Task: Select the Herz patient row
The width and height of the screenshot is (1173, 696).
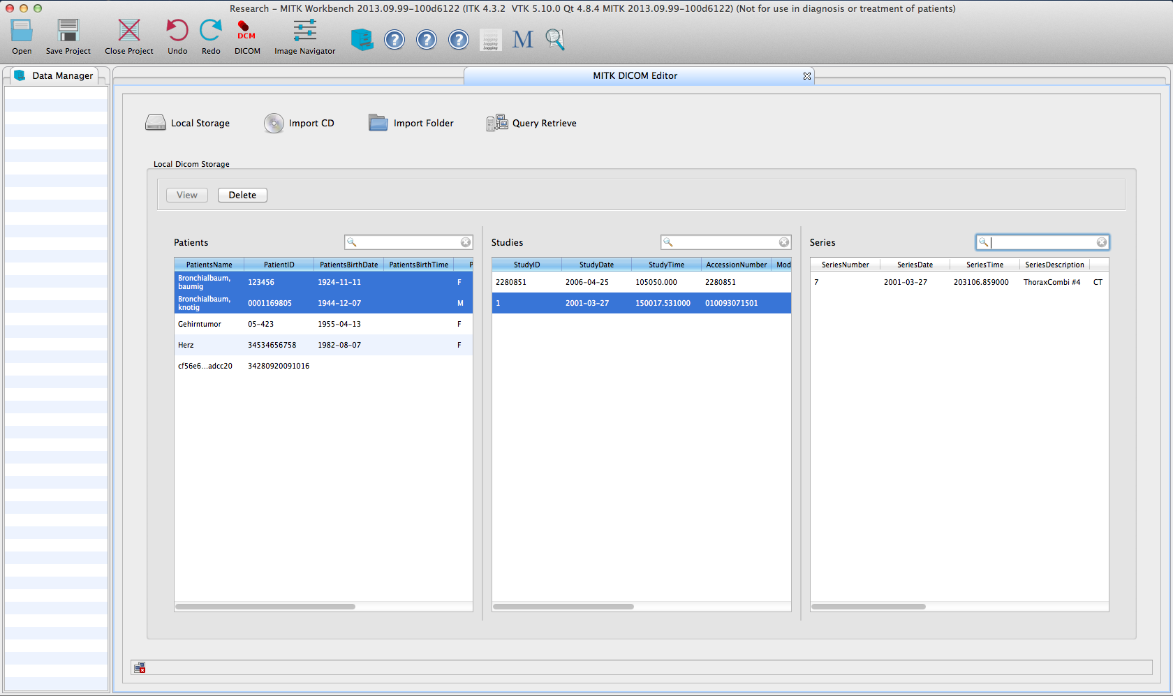Action: tap(323, 345)
